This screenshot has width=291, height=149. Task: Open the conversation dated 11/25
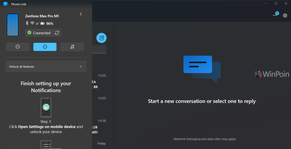[x=99, y=82]
